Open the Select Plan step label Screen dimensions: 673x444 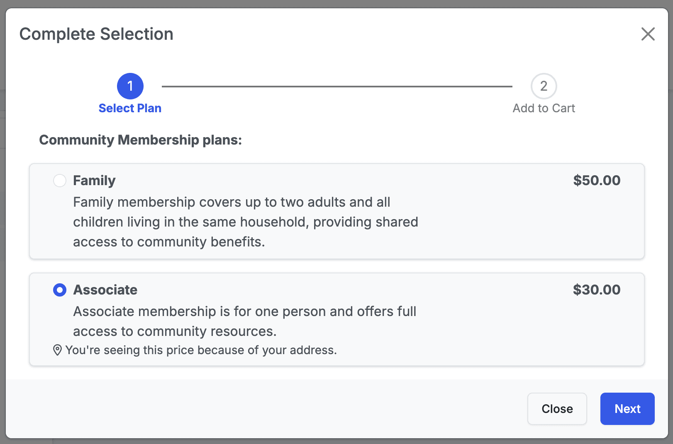coord(130,108)
